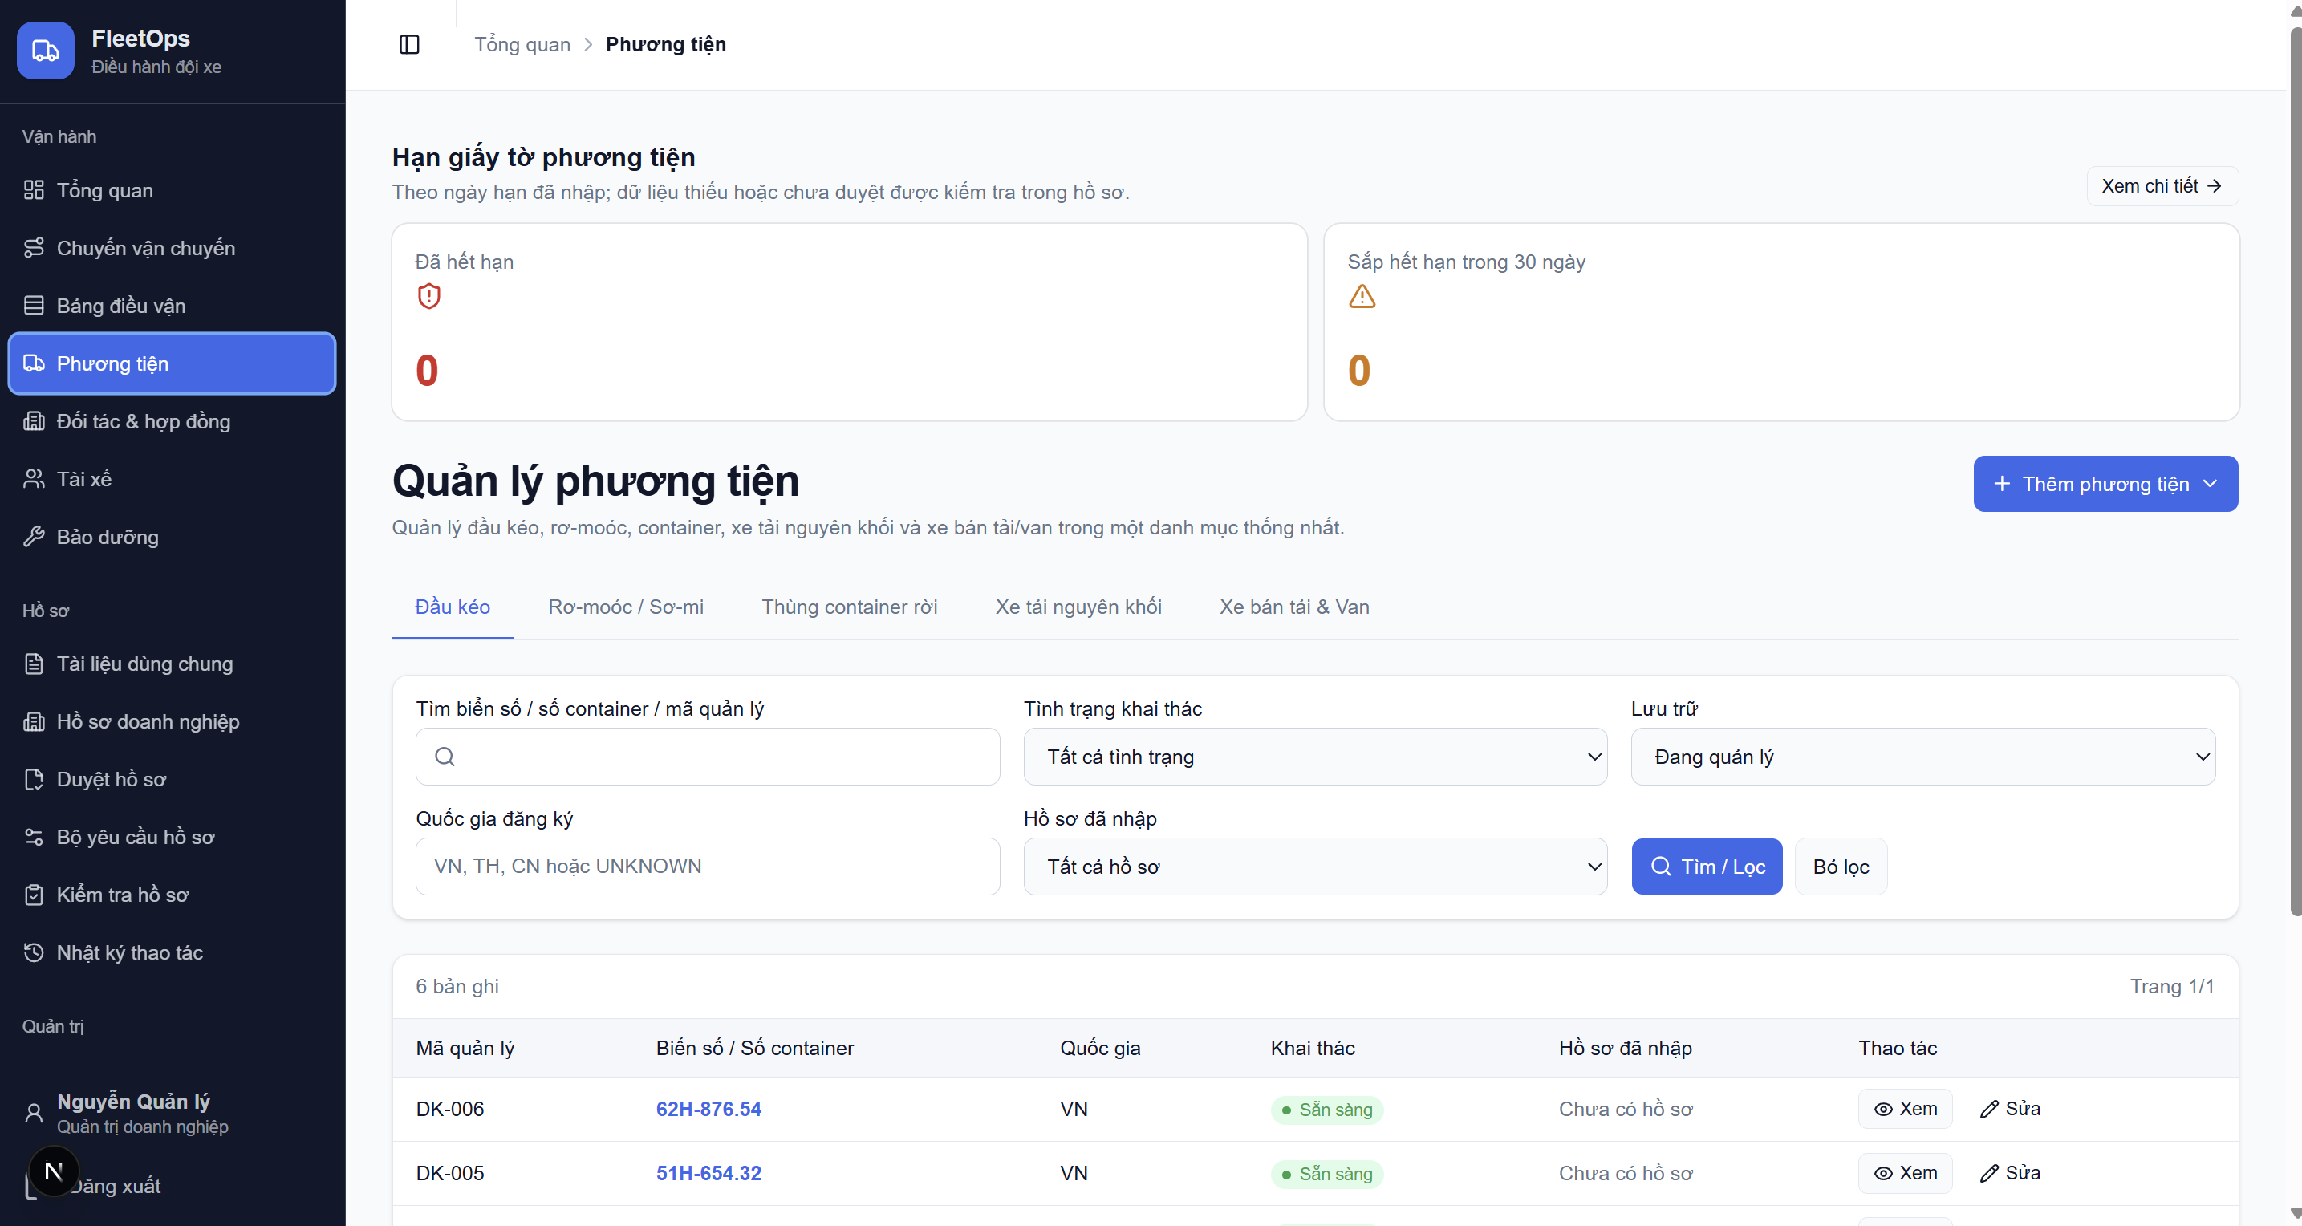Click the pencil icon in the DK-006 row
The height and width of the screenshot is (1226, 2302).
click(x=1989, y=1109)
